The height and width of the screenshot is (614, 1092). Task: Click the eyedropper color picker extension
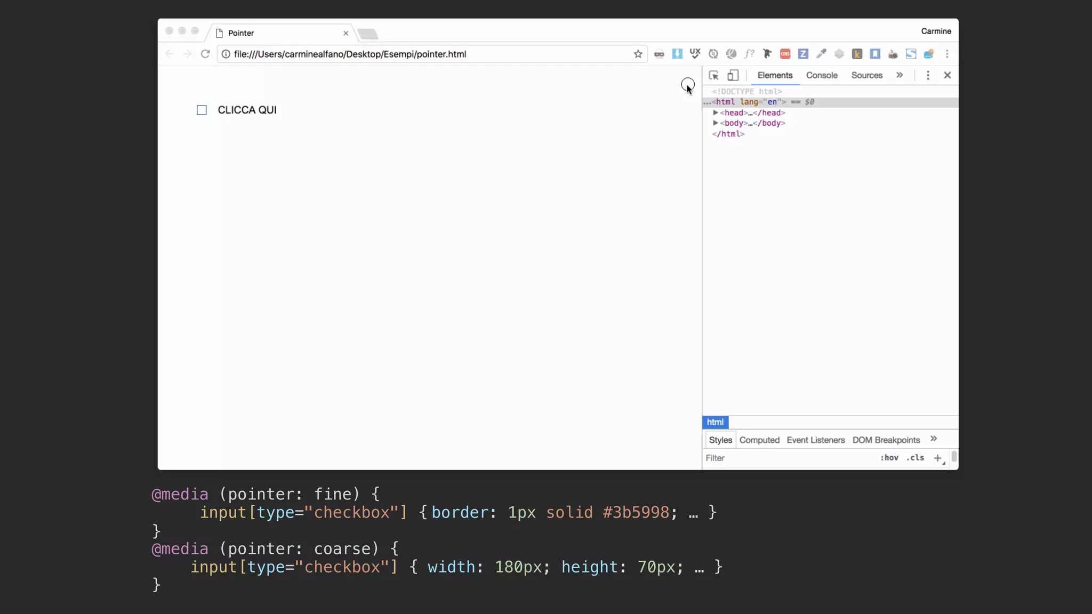pos(821,54)
